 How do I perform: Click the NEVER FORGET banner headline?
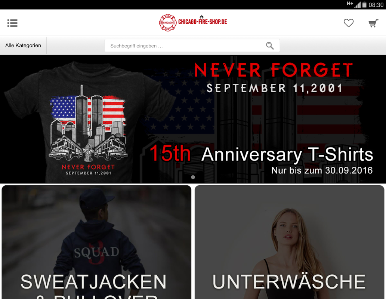(274, 70)
